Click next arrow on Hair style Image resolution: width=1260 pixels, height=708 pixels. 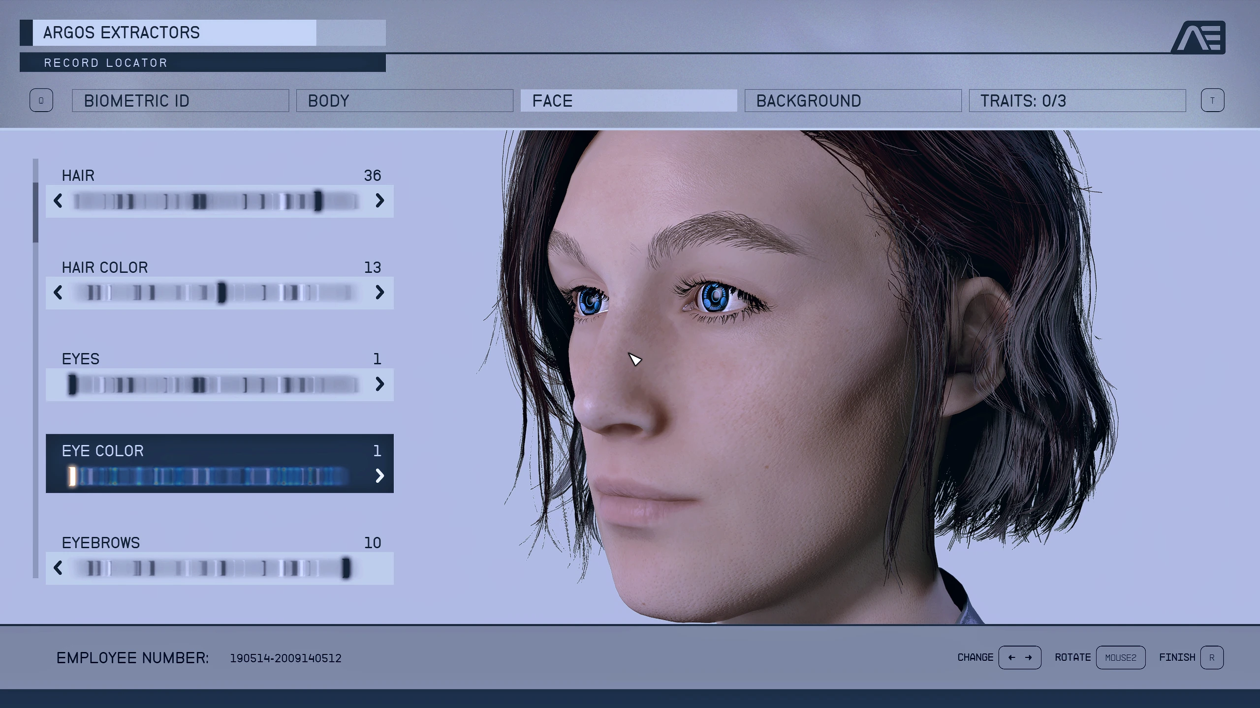(x=379, y=201)
